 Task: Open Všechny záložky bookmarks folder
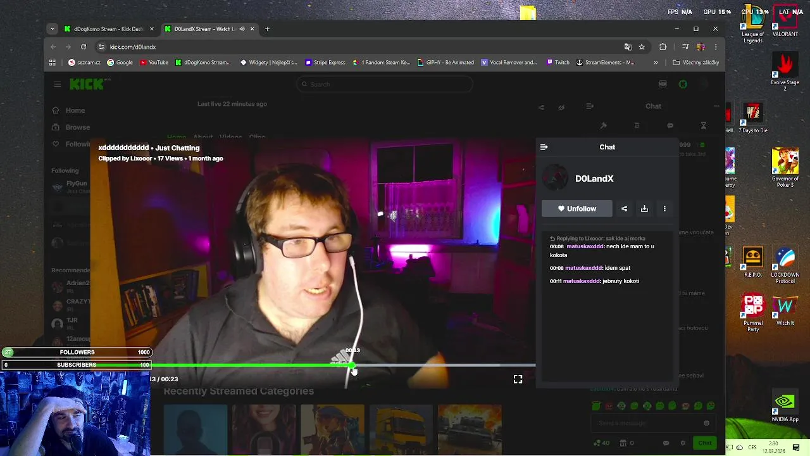click(x=695, y=63)
